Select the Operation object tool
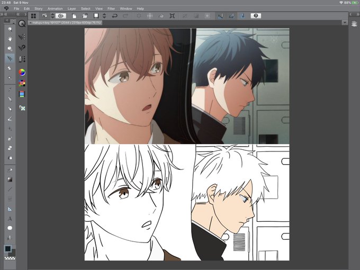360x270 pixels. (x=10, y=49)
